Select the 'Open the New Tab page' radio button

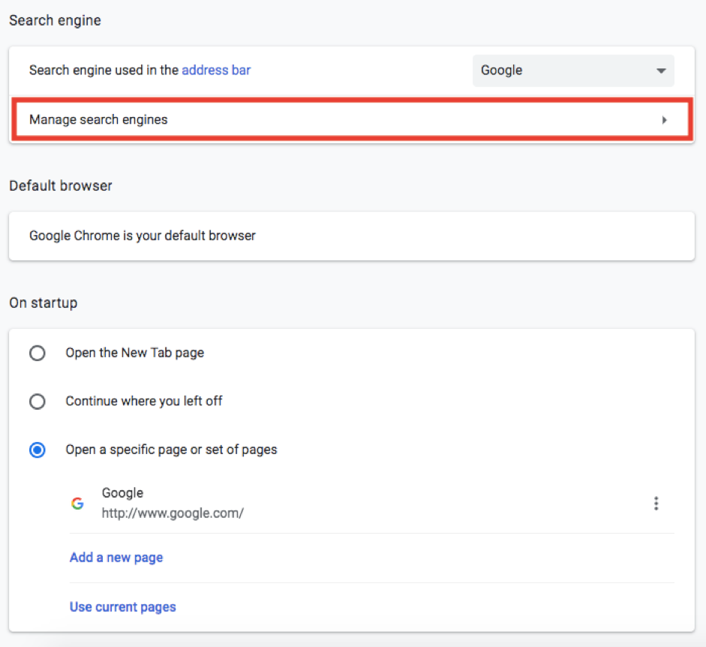[x=37, y=353]
